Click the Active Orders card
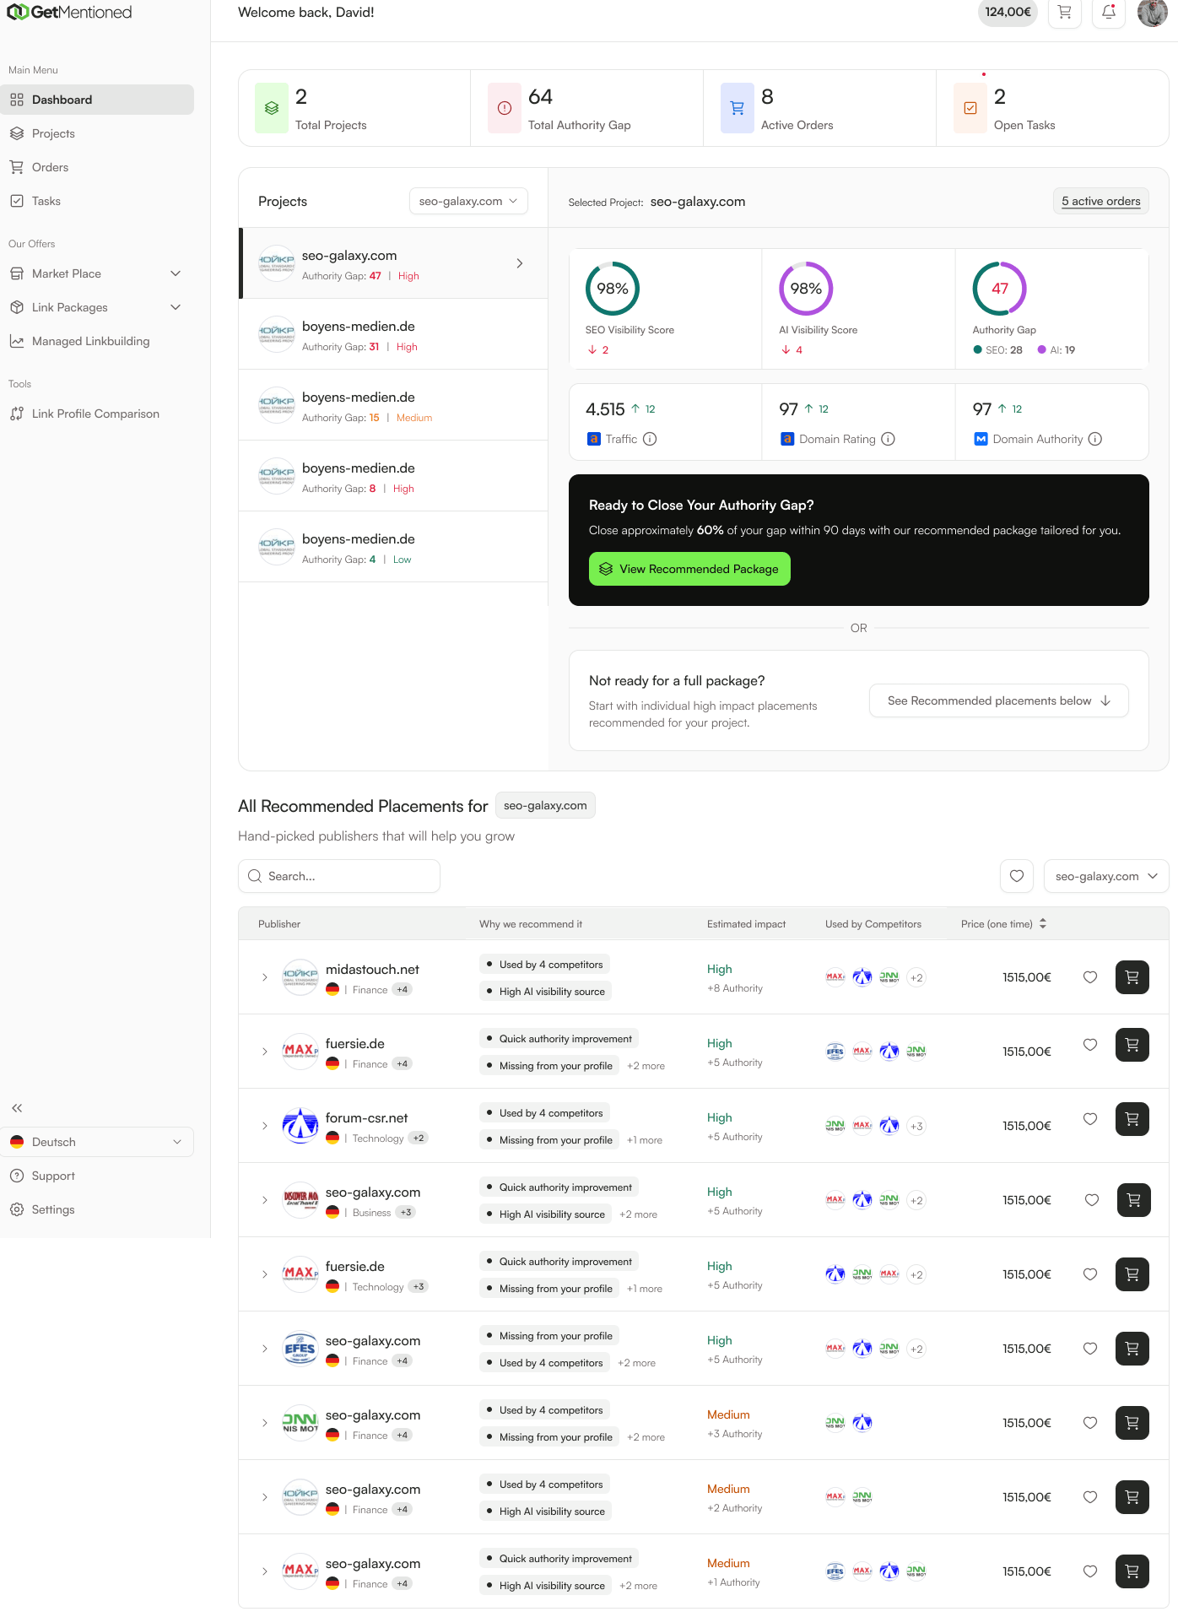Viewport: 1178px width, 1617px height. [x=819, y=108]
